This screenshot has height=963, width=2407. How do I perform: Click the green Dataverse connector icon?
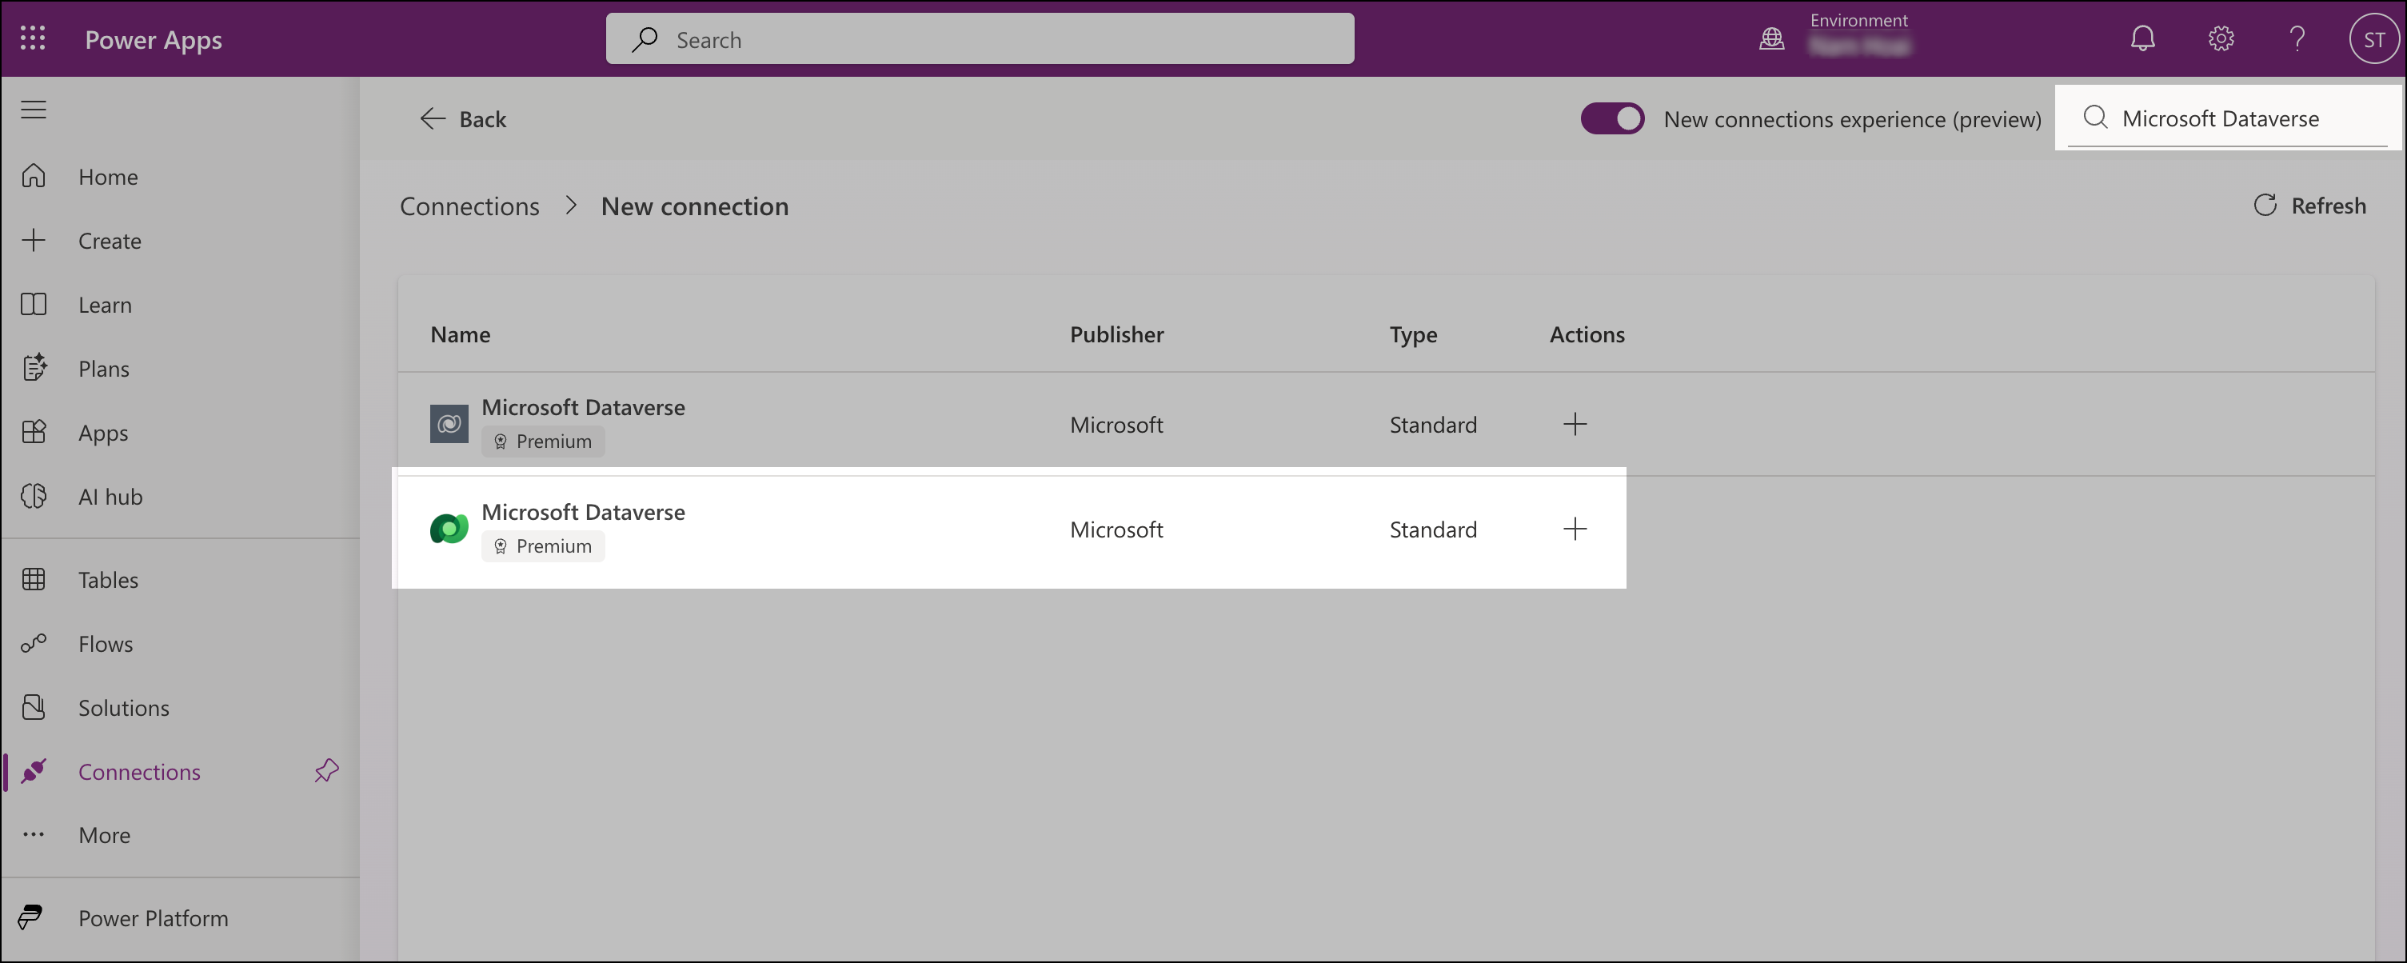point(449,529)
